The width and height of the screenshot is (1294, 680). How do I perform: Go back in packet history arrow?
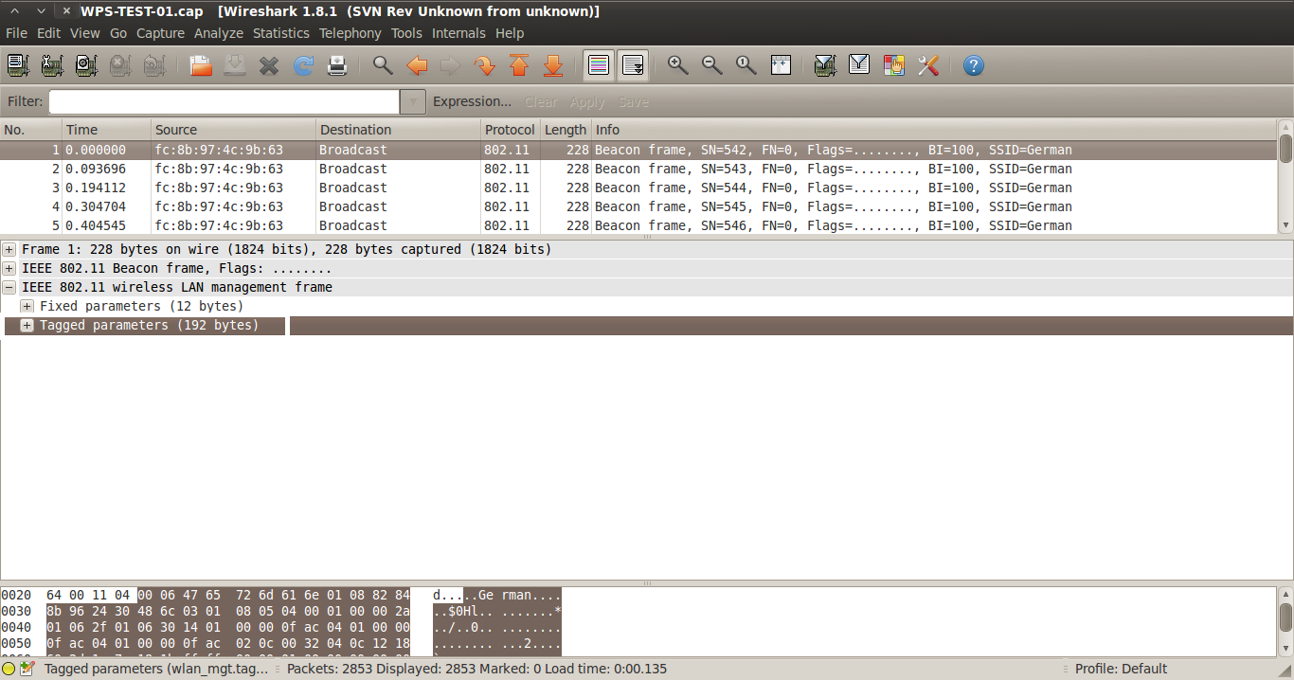click(417, 65)
